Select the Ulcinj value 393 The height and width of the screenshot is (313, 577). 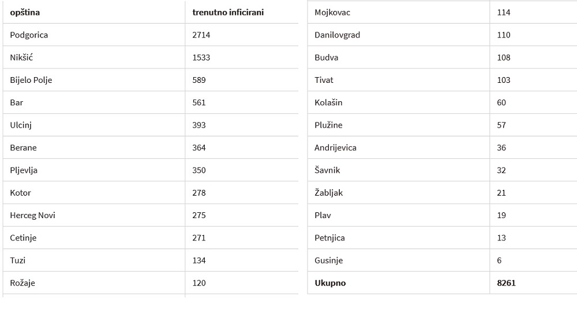pyautogui.click(x=198, y=125)
